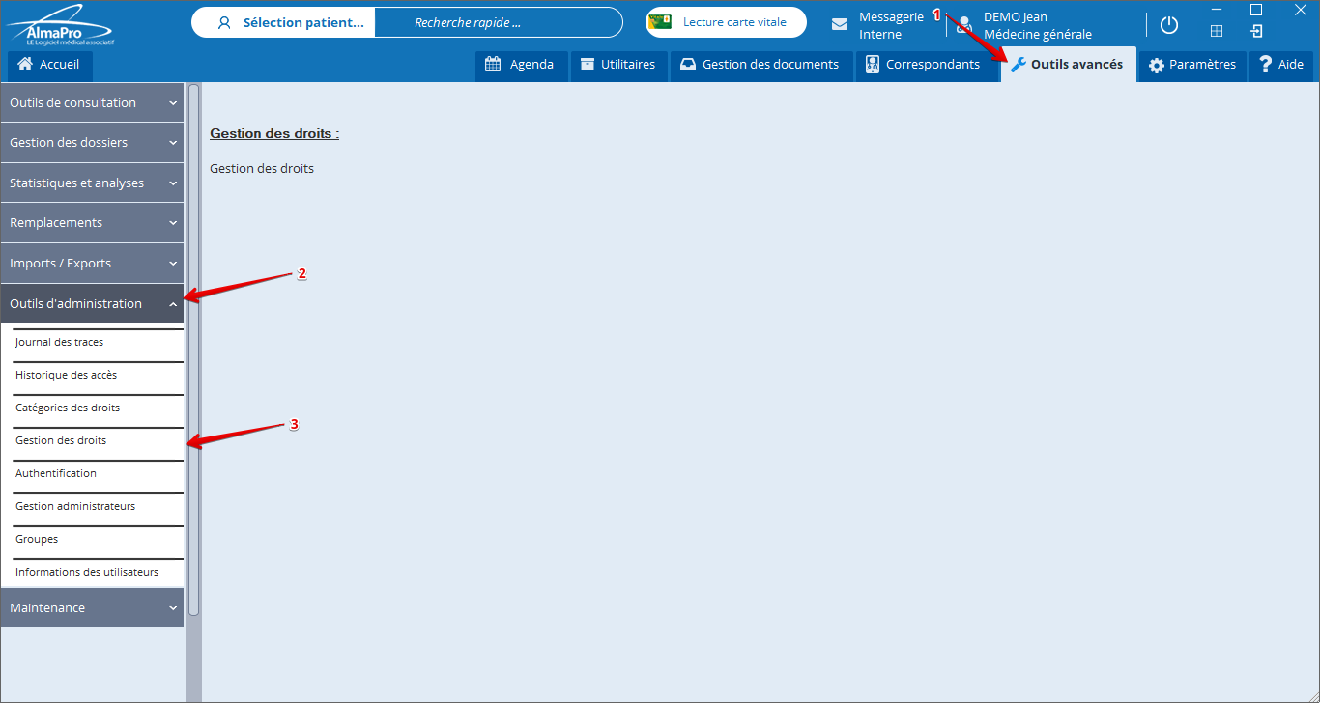Open Journal des traces

[x=60, y=342]
